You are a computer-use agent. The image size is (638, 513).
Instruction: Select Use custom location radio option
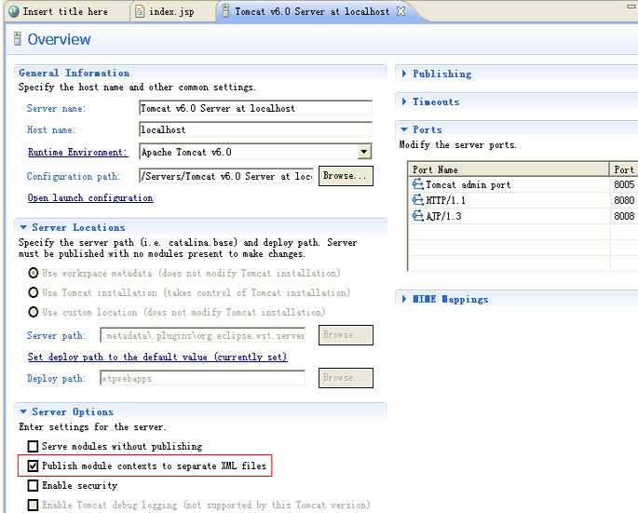(34, 312)
